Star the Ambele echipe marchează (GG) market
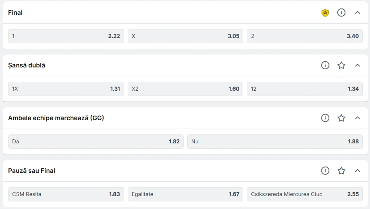This screenshot has height=209, width=370. (x=341, y=118)
